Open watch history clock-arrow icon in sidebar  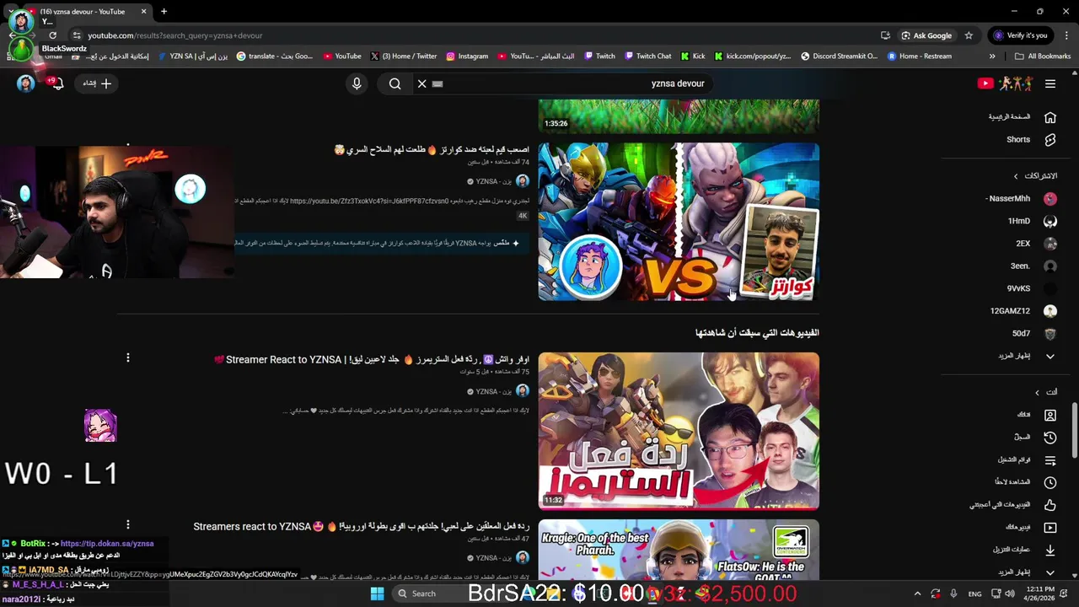1050,437
